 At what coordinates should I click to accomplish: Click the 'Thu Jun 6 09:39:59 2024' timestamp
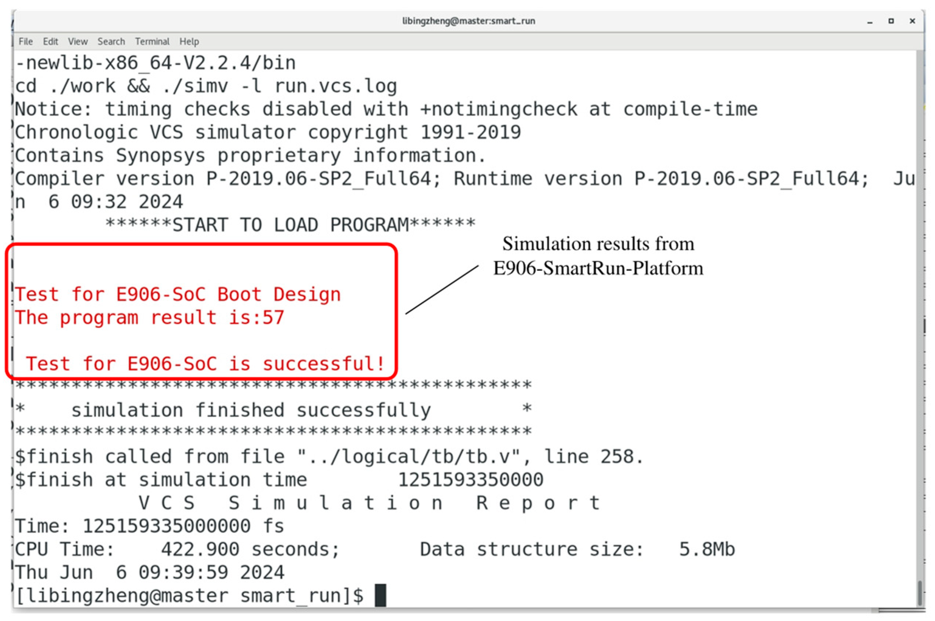(x=149, y=572)
